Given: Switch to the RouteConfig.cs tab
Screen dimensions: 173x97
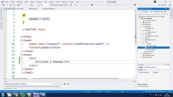Looking at the screenshot, I should click(33, 9).
